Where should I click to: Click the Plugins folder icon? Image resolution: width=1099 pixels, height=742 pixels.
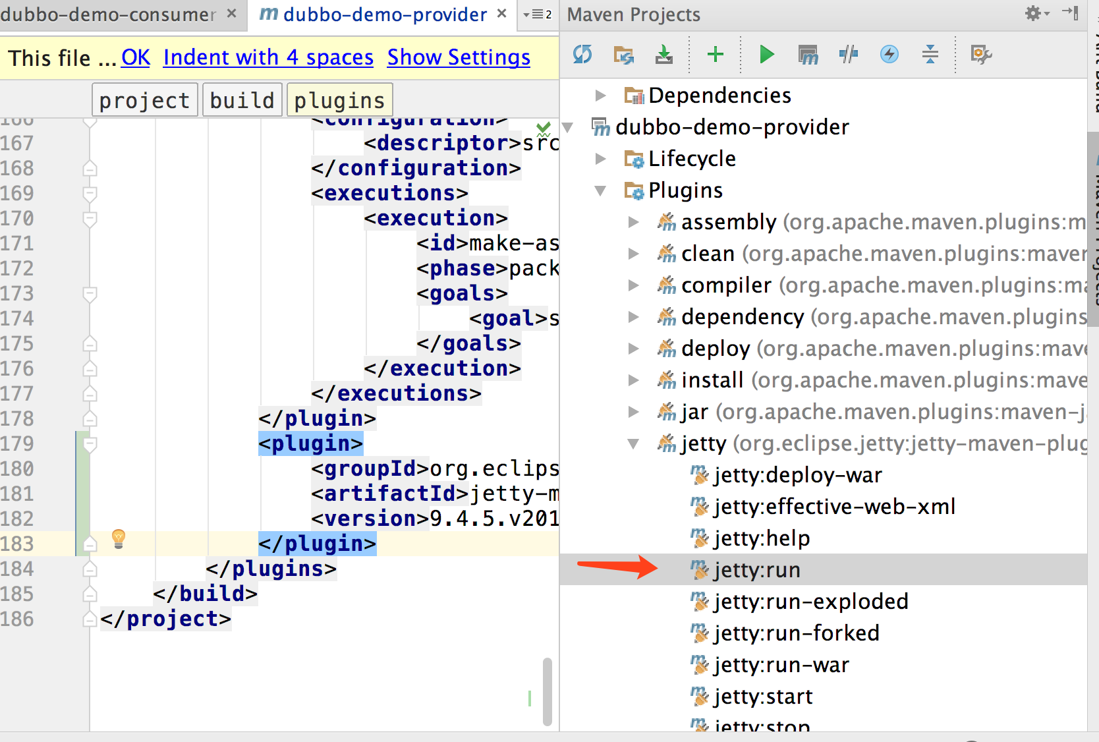tap(634, 190)
